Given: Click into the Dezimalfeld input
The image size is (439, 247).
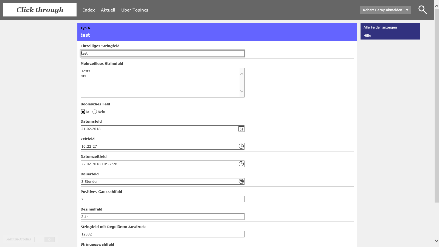Looking at the screenshot, I should click(162, 217).
